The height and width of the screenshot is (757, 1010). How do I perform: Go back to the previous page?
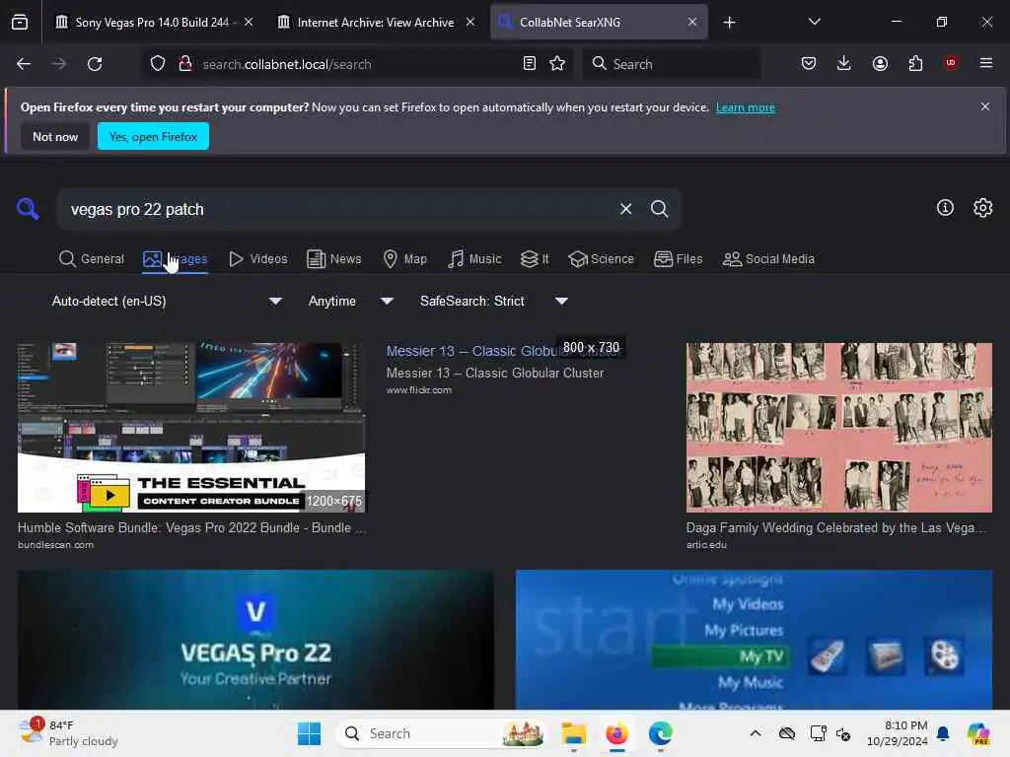[x=24, y=64]
